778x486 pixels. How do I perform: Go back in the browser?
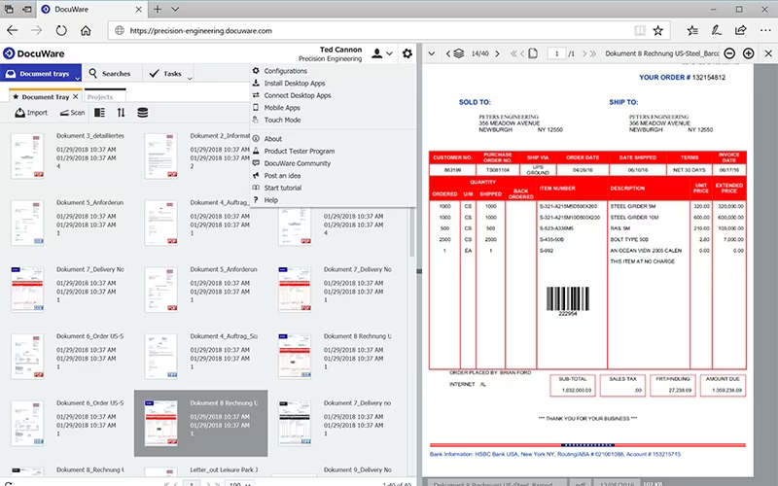point(13,31)
